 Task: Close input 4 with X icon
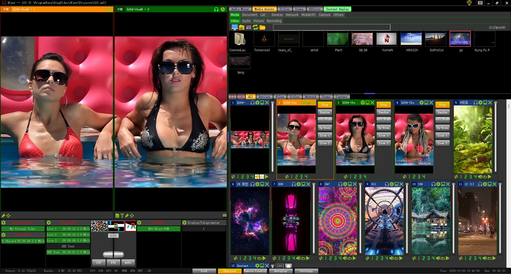point(432,103)
